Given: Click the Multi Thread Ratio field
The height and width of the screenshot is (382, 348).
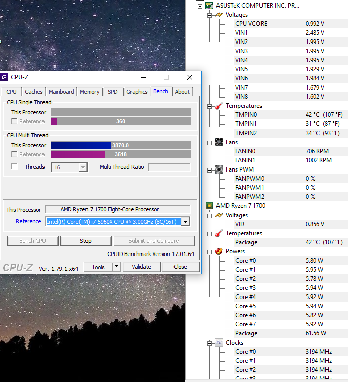Looking at the screenshot, I should [169, 167].
